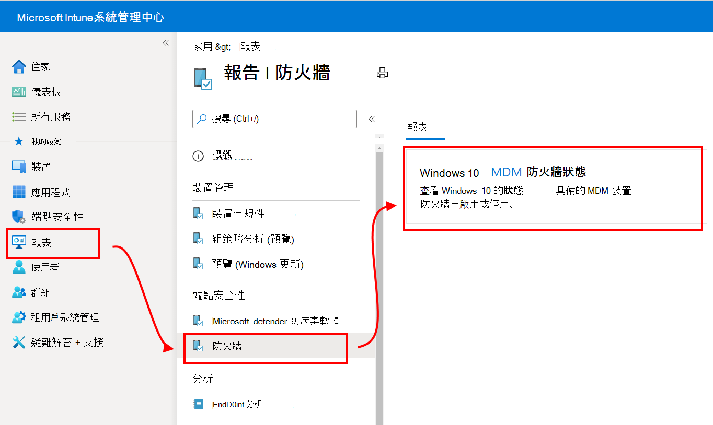This screenshot has height=425, width=713.
Task: Click the 群組 people icon
Action: click(19, 292)
